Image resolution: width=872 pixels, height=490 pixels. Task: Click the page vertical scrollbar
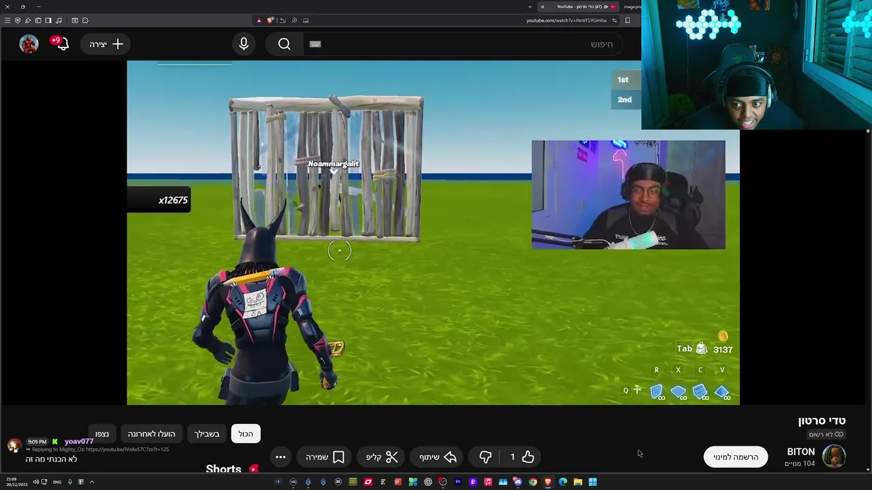coord(868,299)
